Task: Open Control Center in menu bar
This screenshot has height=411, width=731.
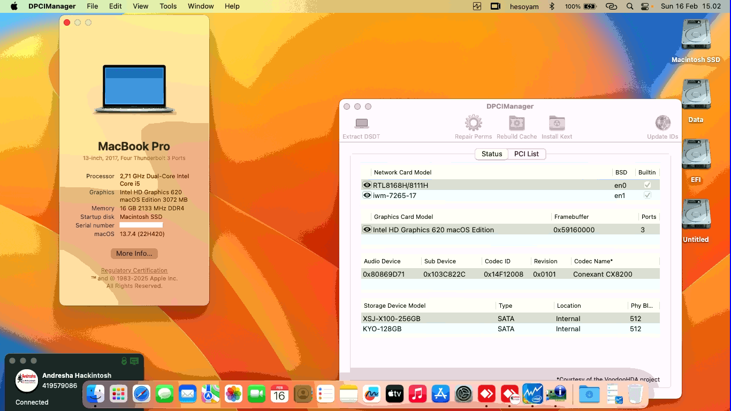Action: point(645,6)
